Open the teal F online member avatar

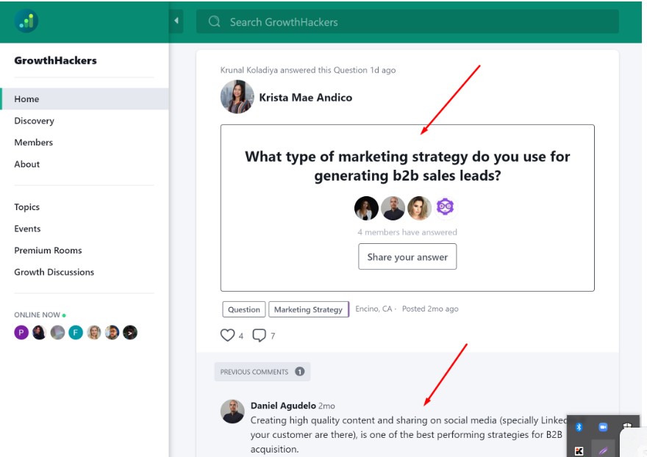coord(76,332)
